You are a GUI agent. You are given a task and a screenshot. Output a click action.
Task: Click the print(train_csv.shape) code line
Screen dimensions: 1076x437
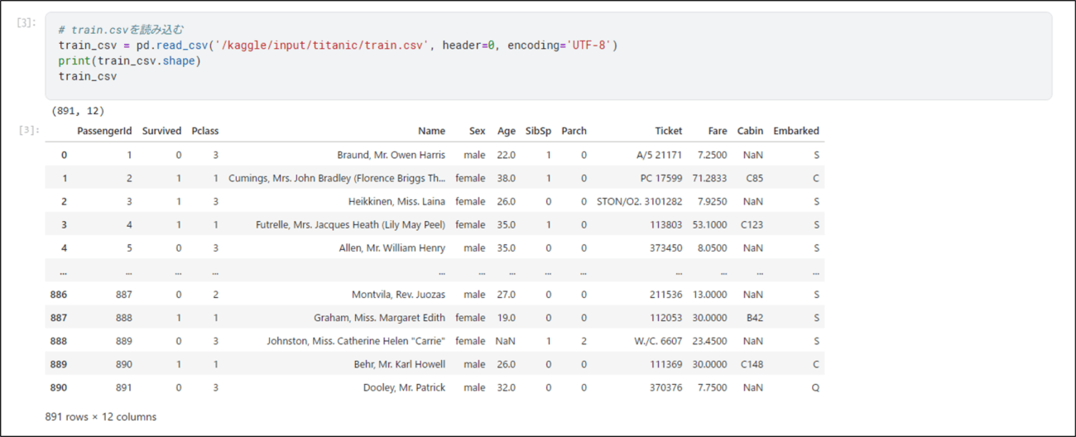click(x=129, y=60)
